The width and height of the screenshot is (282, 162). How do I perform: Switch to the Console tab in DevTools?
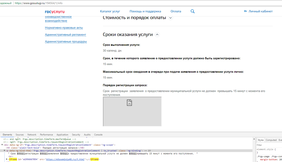pyautogui.click(x=98, y=135)
